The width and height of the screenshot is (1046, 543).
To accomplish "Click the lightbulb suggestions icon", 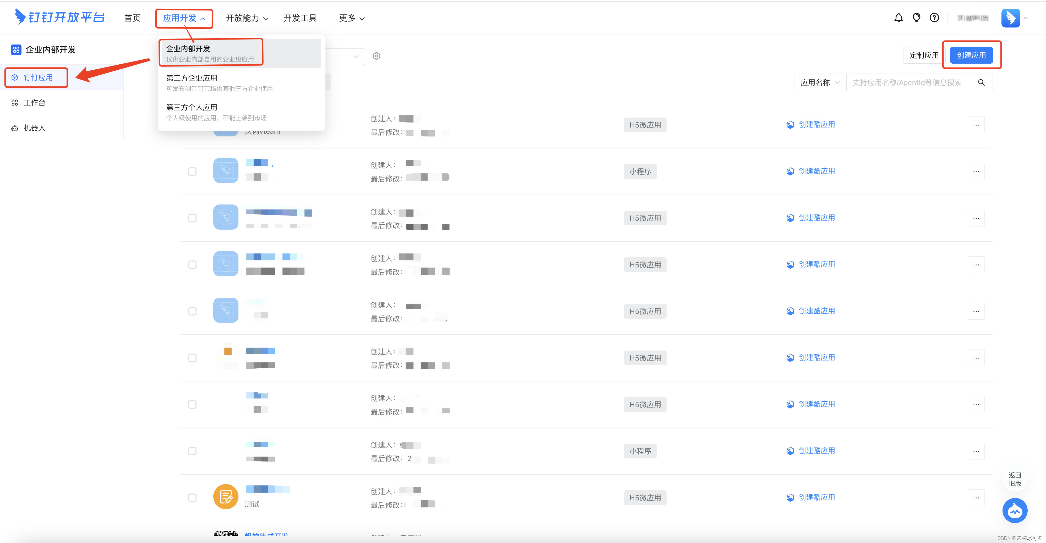I will coord(917,18).
